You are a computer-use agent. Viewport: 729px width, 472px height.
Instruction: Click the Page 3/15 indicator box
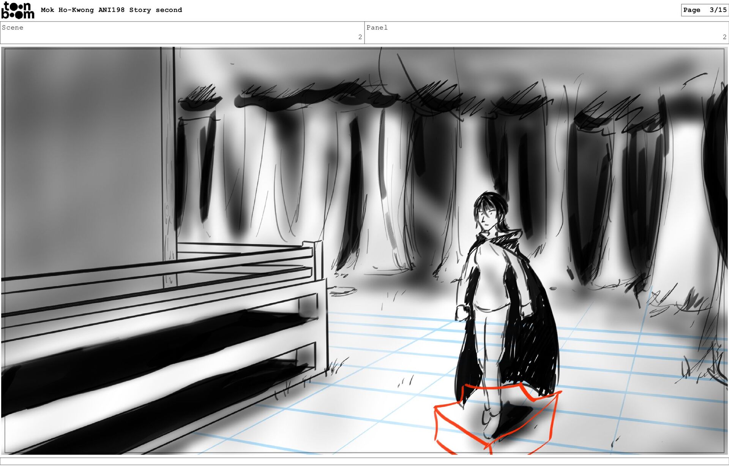(x=704, y=10)
